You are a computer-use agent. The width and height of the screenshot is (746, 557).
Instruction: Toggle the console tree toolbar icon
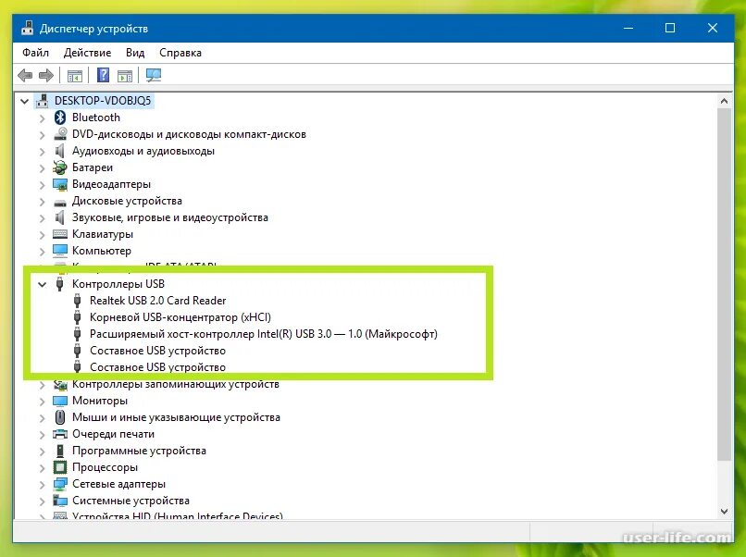tap(75, 75)
